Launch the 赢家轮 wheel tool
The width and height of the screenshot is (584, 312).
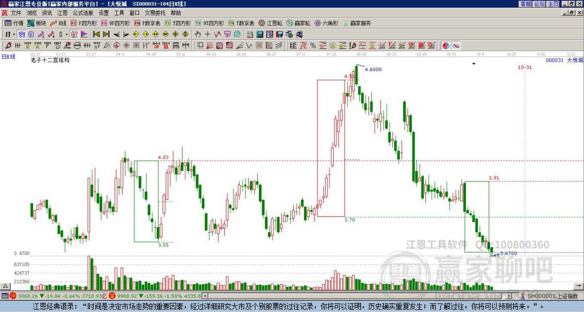pos(298,23)
